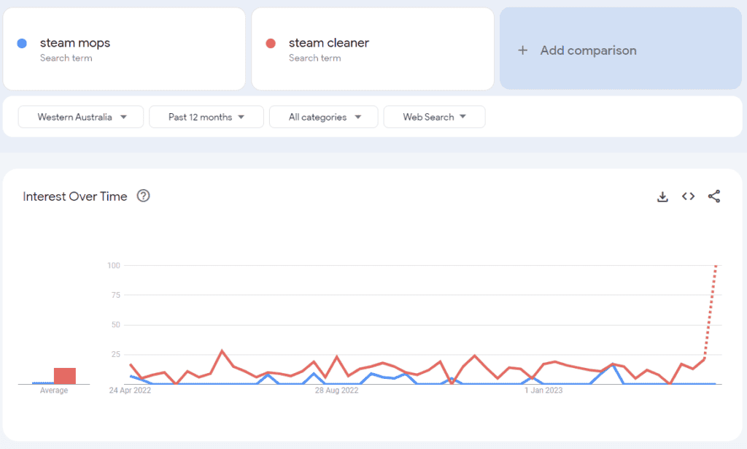747x449 pixels.
Task: Click Search term under steam cleaner
Action: click(315, 58)
